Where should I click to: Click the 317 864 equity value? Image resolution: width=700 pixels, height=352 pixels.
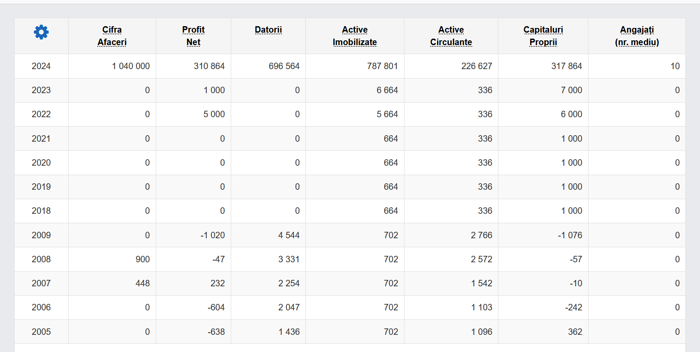pyautogui.click(x=567, y=66)
